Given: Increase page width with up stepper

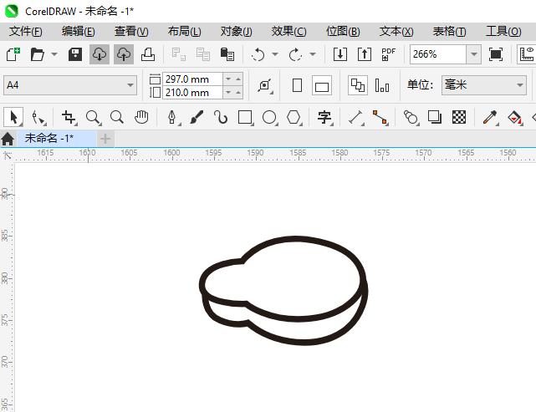Looking at the screenshot, I should tap(238, 79).
